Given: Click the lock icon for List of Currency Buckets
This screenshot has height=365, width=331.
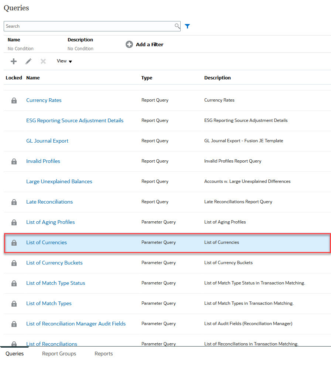Looking at the screenshot, I should tap(14, 263).
